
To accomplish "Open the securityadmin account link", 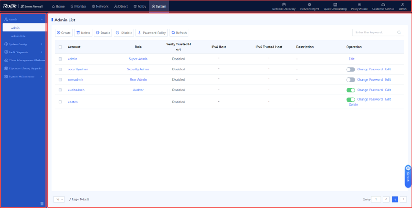I will pos(78,69).
